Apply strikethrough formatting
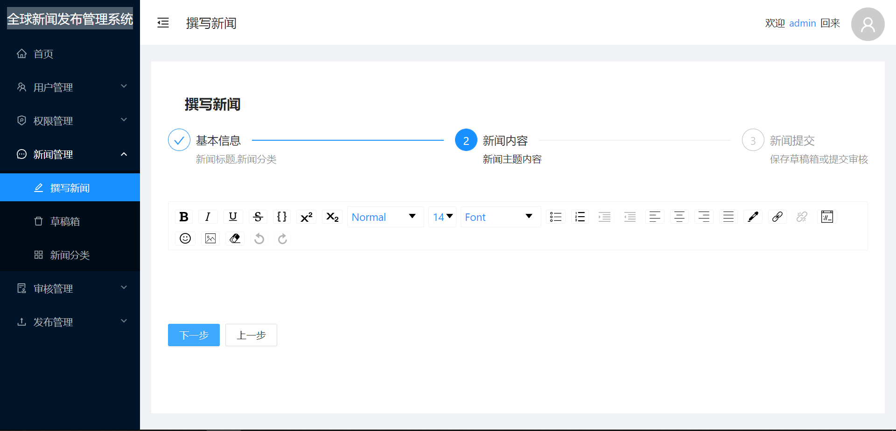Image resolution: width=896 pixels, height=431 pixels. [x=258, y=217]
